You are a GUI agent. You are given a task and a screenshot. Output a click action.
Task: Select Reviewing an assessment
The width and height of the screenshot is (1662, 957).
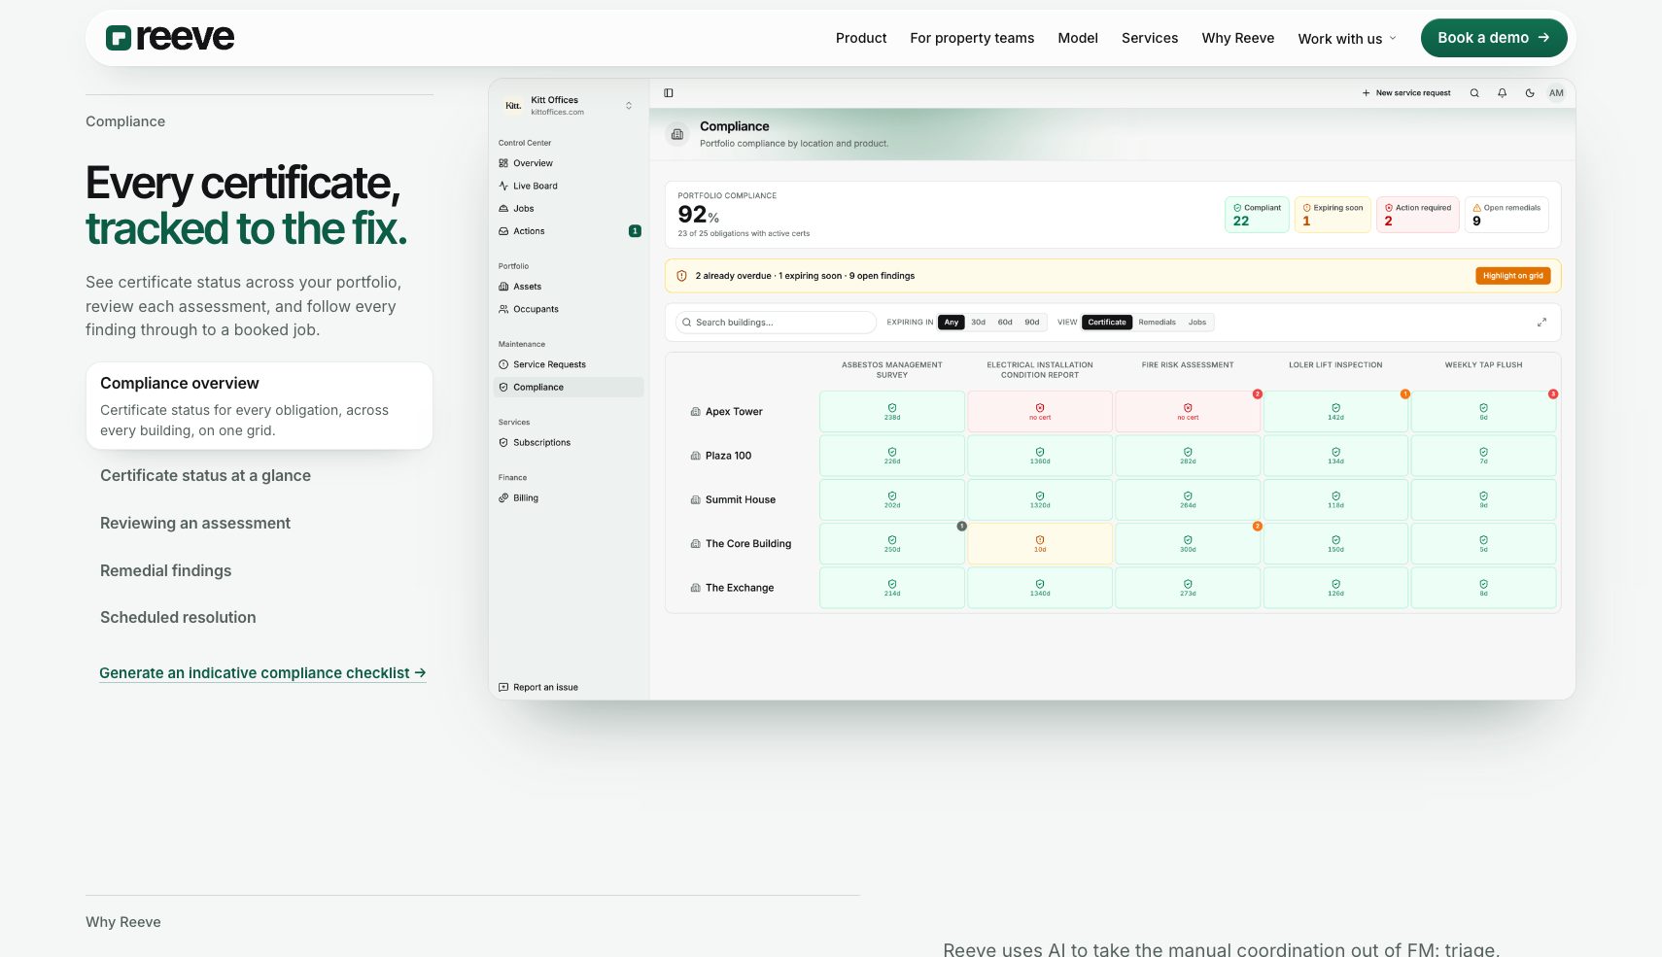click(195, 523)
